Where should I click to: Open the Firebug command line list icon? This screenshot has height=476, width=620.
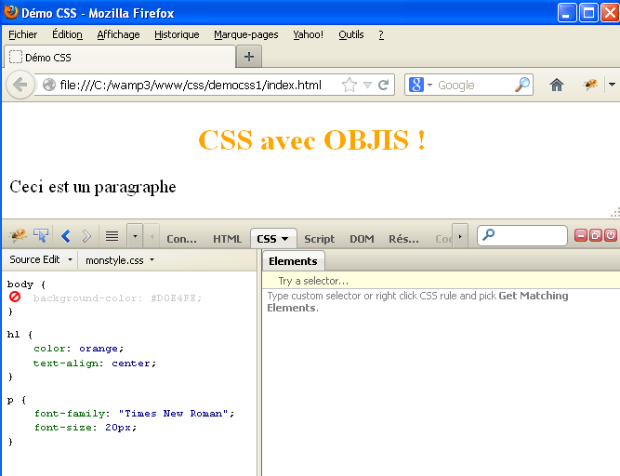(x=112, y=236)
